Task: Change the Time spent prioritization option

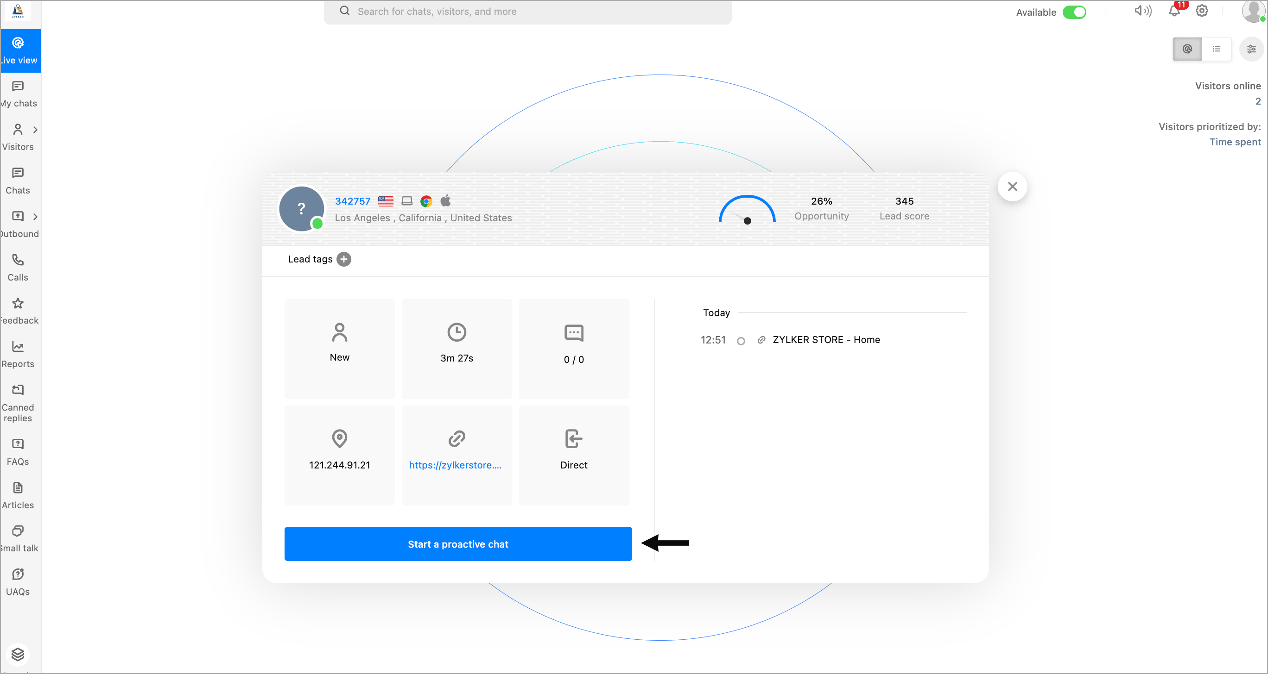Action: point(1235,142)
